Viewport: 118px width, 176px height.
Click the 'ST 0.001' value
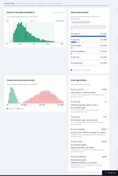104,63
